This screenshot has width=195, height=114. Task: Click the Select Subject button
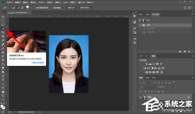(71, 8)
